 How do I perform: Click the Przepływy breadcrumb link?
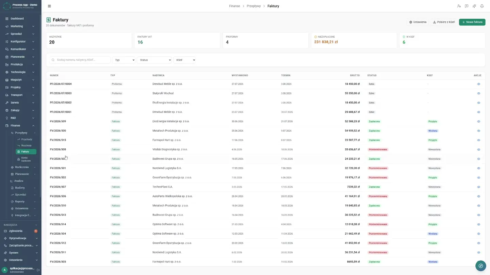coord(254,6)
